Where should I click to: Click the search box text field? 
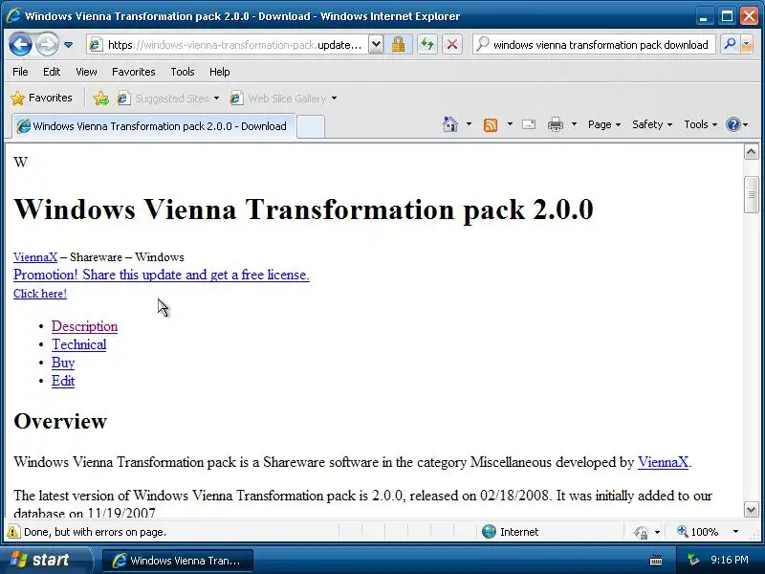click(x=601, y=45)
